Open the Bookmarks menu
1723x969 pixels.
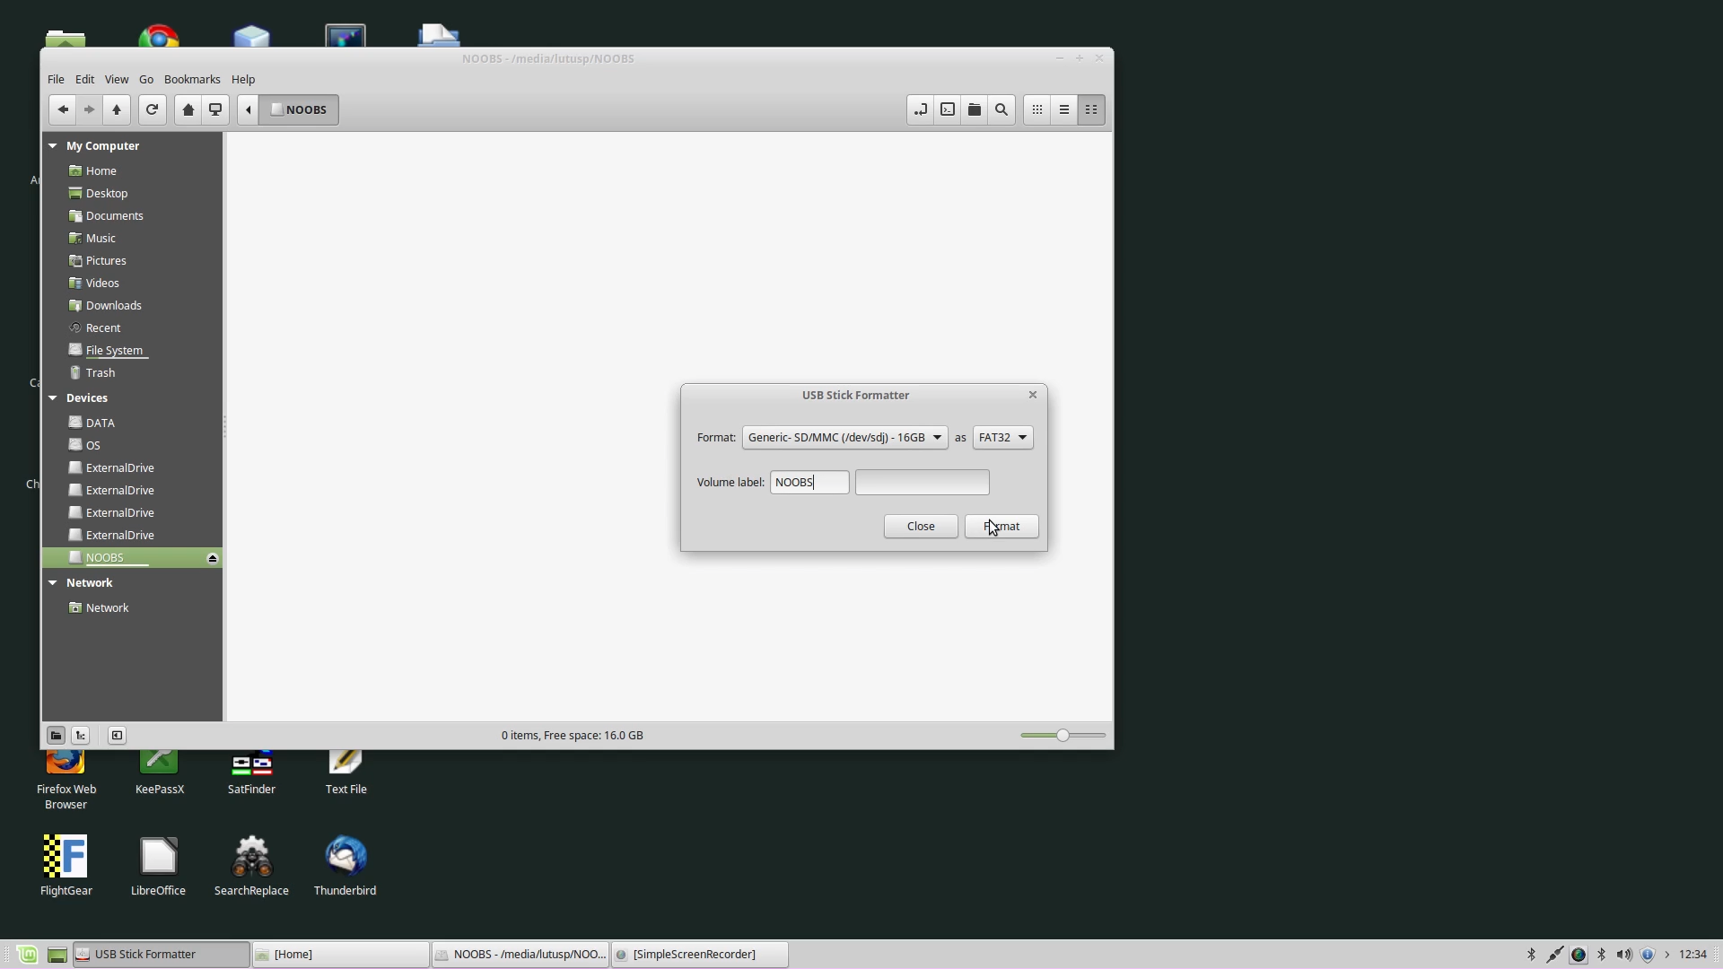(191, 79)
